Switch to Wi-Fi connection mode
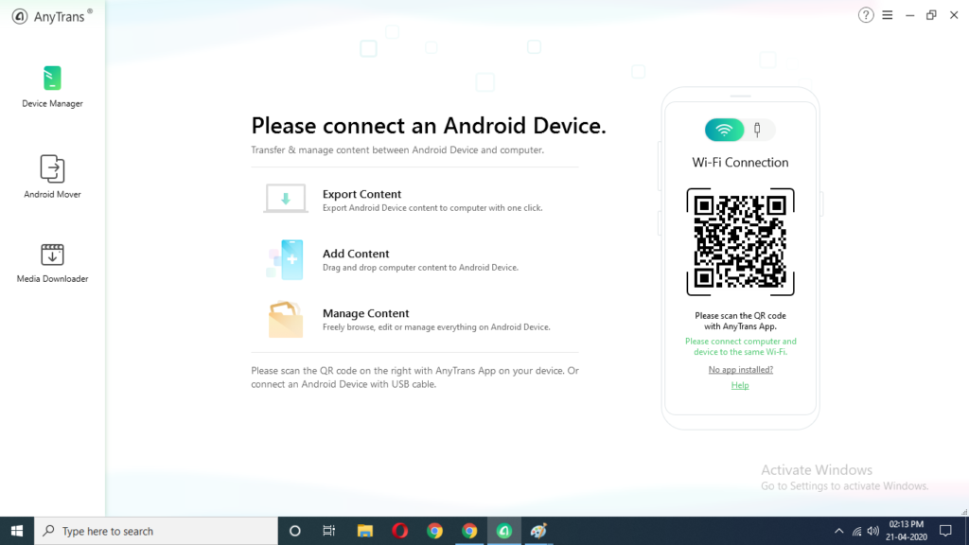This screenshot has height=545, width=969. [x=724, y=130]
